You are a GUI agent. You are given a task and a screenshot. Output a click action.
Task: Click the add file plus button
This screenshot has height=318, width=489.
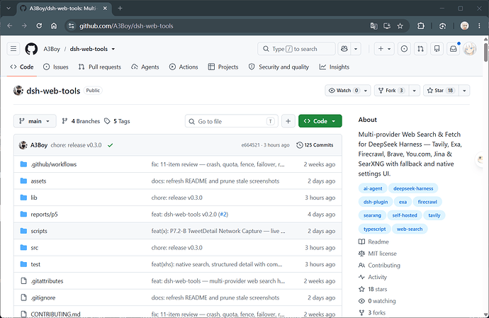[288, 121]
